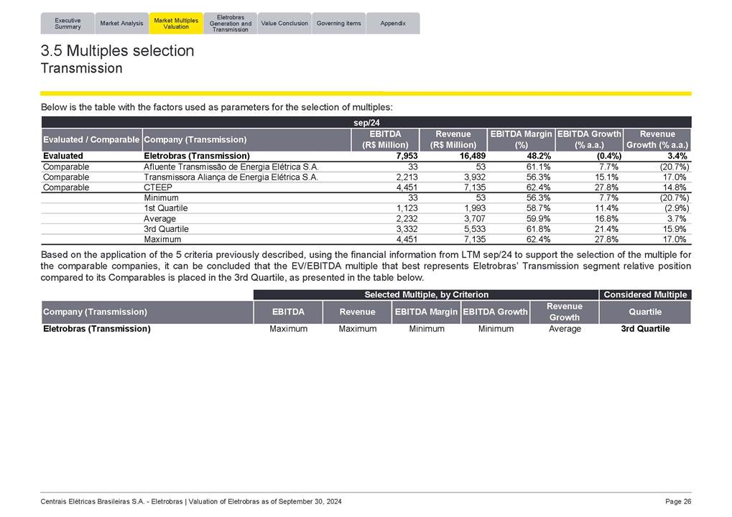The image size is (732, 517).
Task: Click the Revenue (R$ Million) column header
Action: point(453,139)
